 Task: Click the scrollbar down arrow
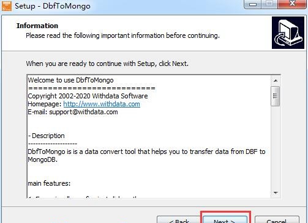tap(276, 193)
